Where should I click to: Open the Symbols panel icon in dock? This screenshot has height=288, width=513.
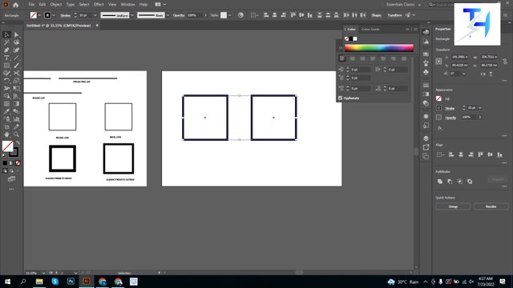tap(426, 72)
